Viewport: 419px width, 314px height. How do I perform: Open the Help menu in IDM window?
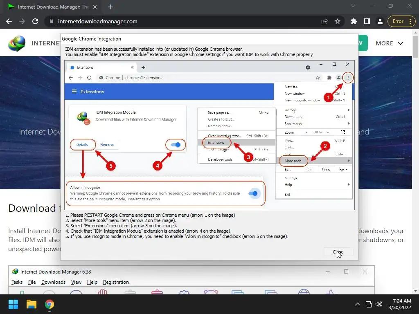pos(92,282)
